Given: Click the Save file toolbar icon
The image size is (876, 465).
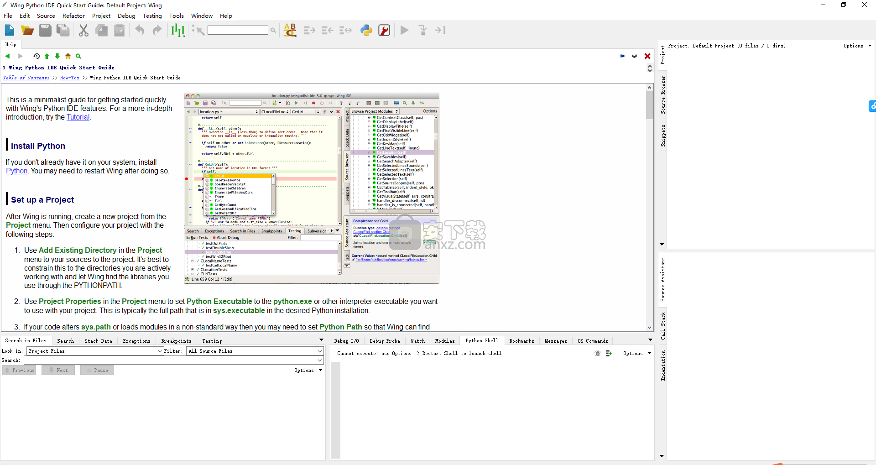Looking at the screenshot, I should tap(45, 30).
